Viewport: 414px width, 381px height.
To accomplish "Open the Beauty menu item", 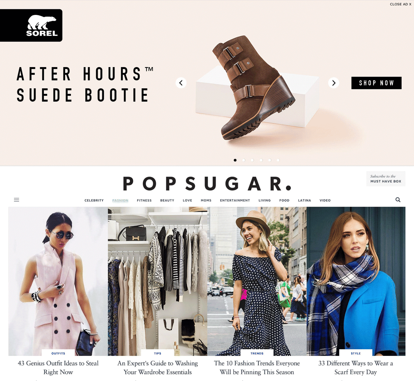I will click(167, 201).
